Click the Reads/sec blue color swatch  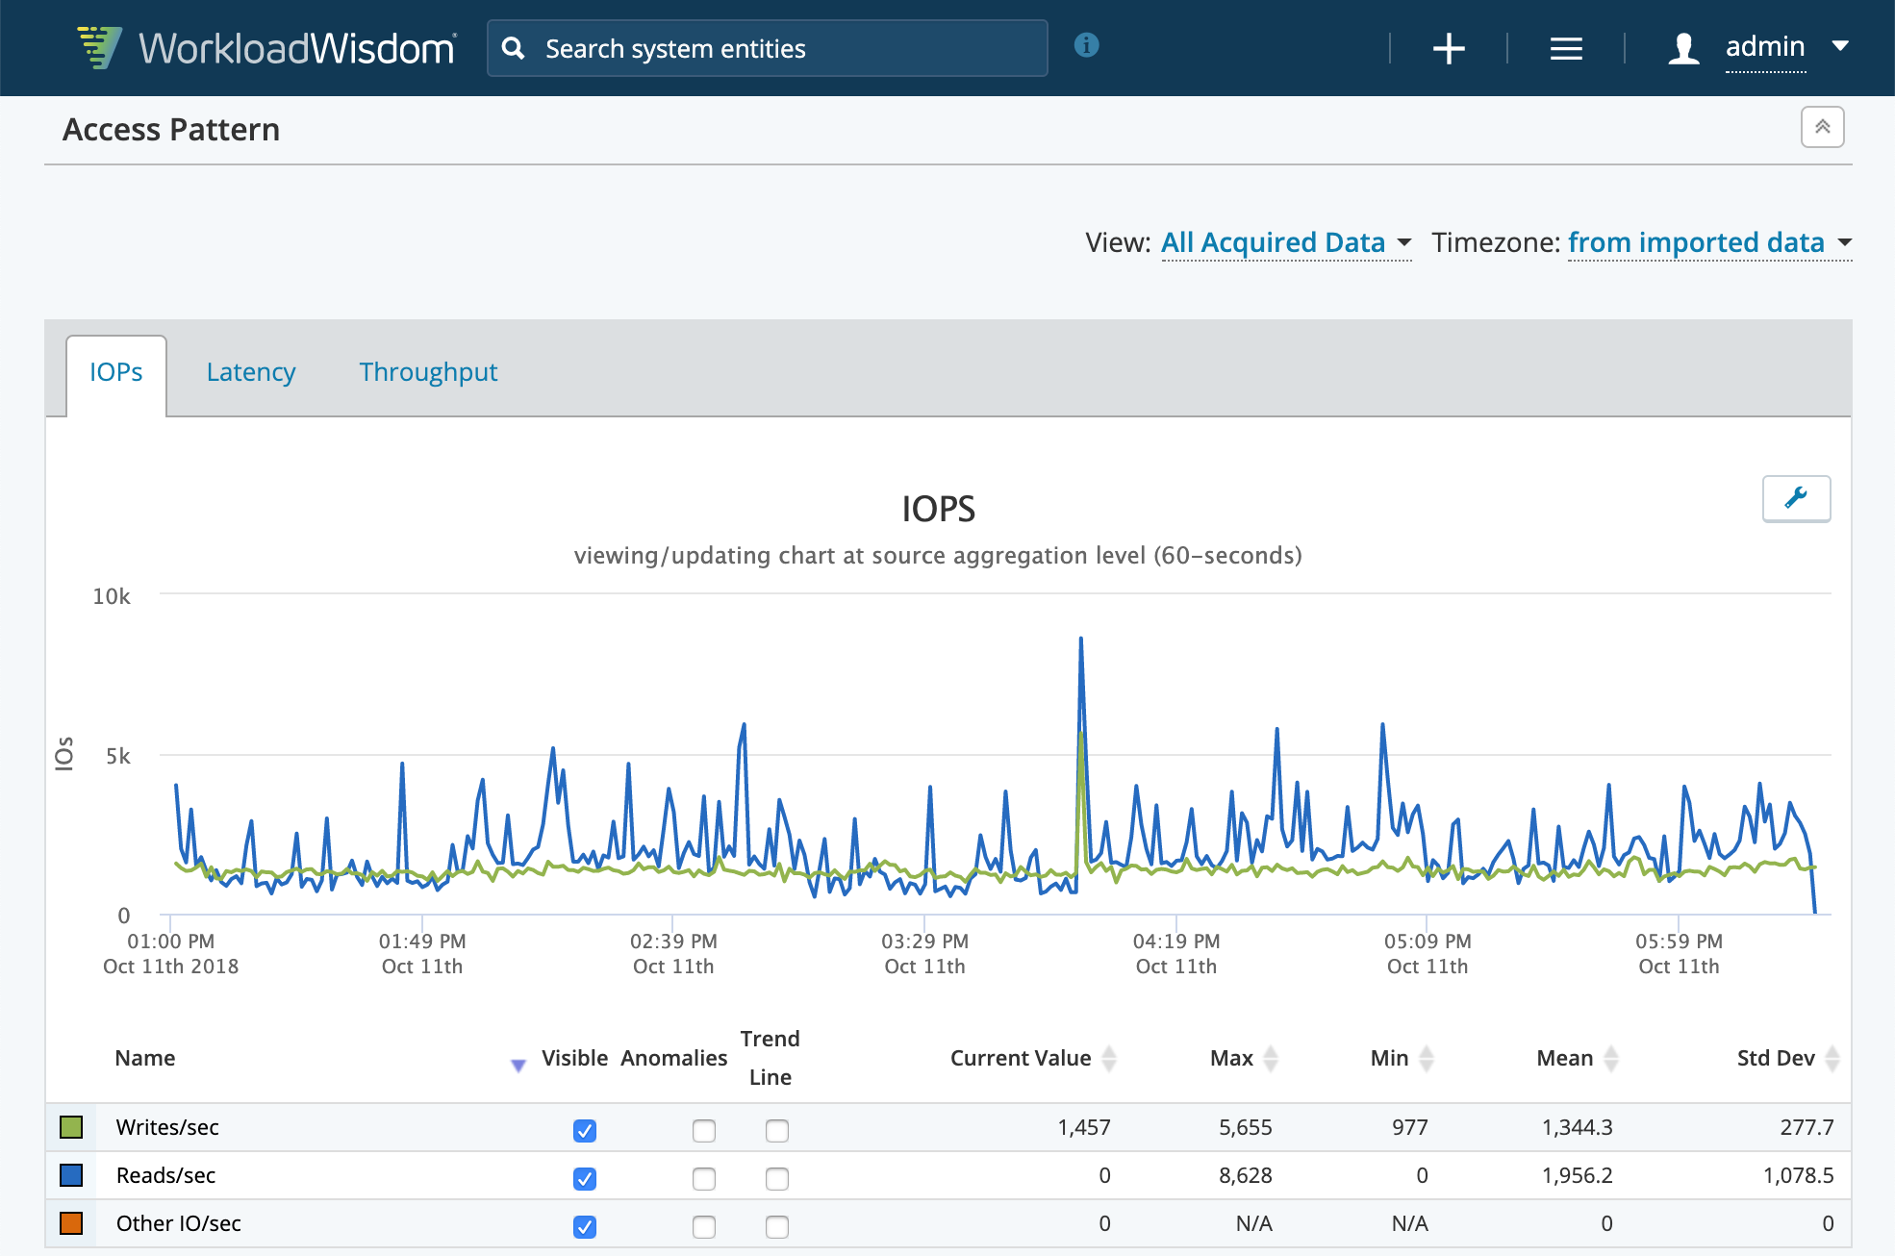point(71,1175)
